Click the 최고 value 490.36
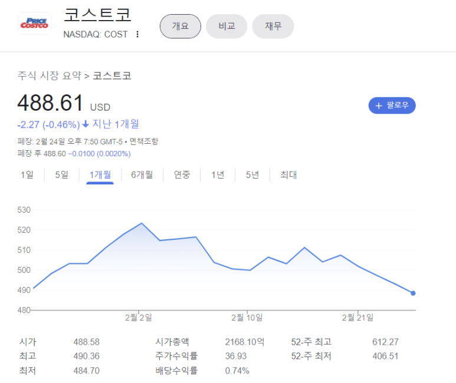 click(x=86, y=356)
